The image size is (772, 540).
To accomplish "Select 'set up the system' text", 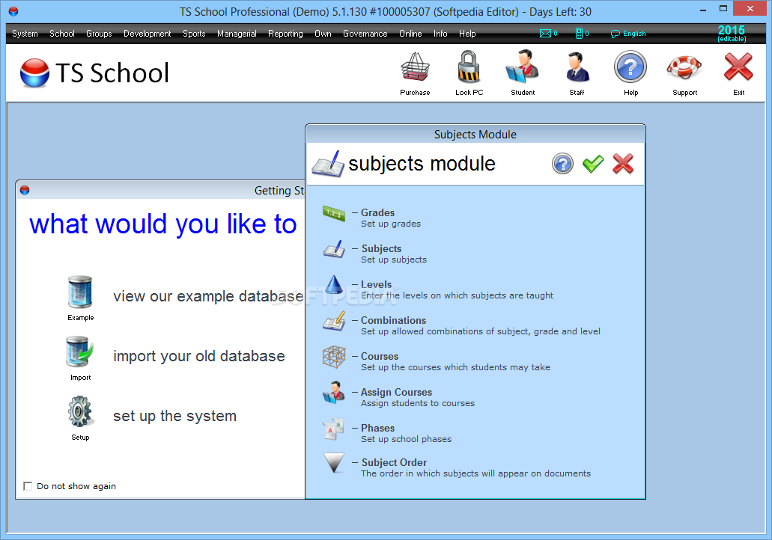I will coord(174,416).
